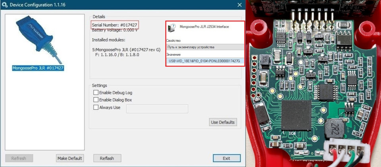Click the MongoosePro JLR J2534 Interface title

tap(204, 27)
